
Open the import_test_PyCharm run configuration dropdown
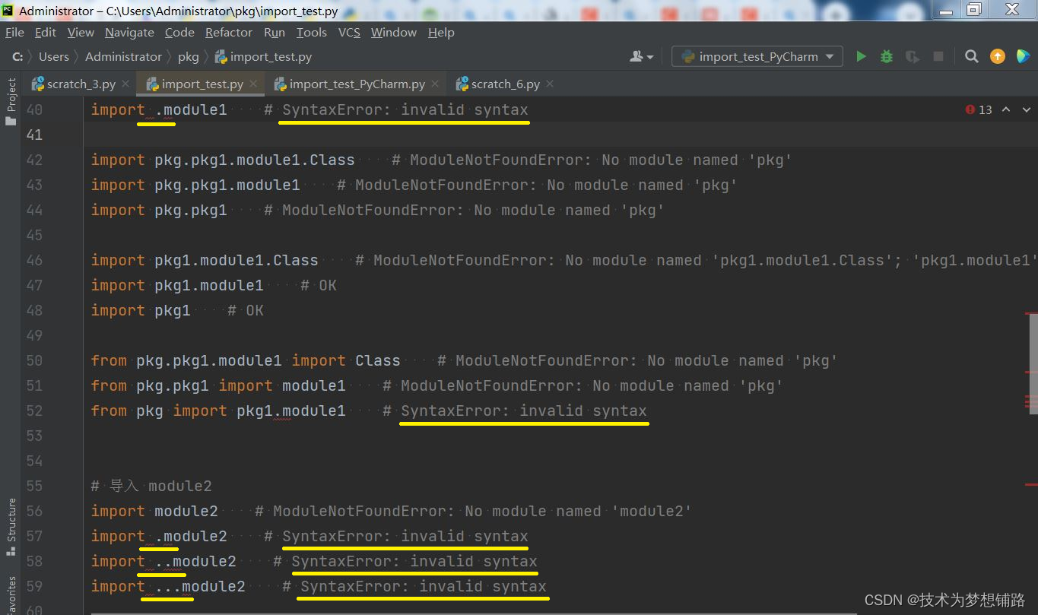(757, 56)
